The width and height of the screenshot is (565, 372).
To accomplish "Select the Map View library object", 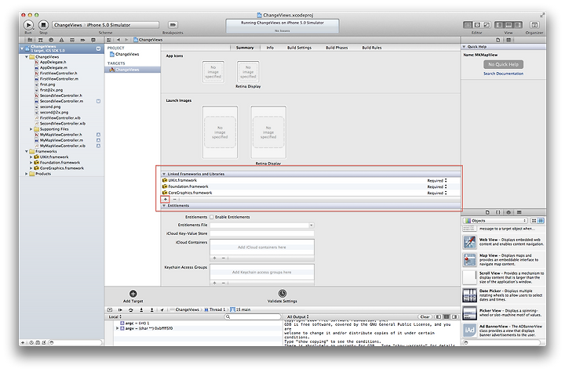I will (x=503, y=260).
